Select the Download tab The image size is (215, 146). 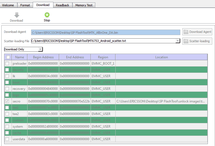(43, 5)
